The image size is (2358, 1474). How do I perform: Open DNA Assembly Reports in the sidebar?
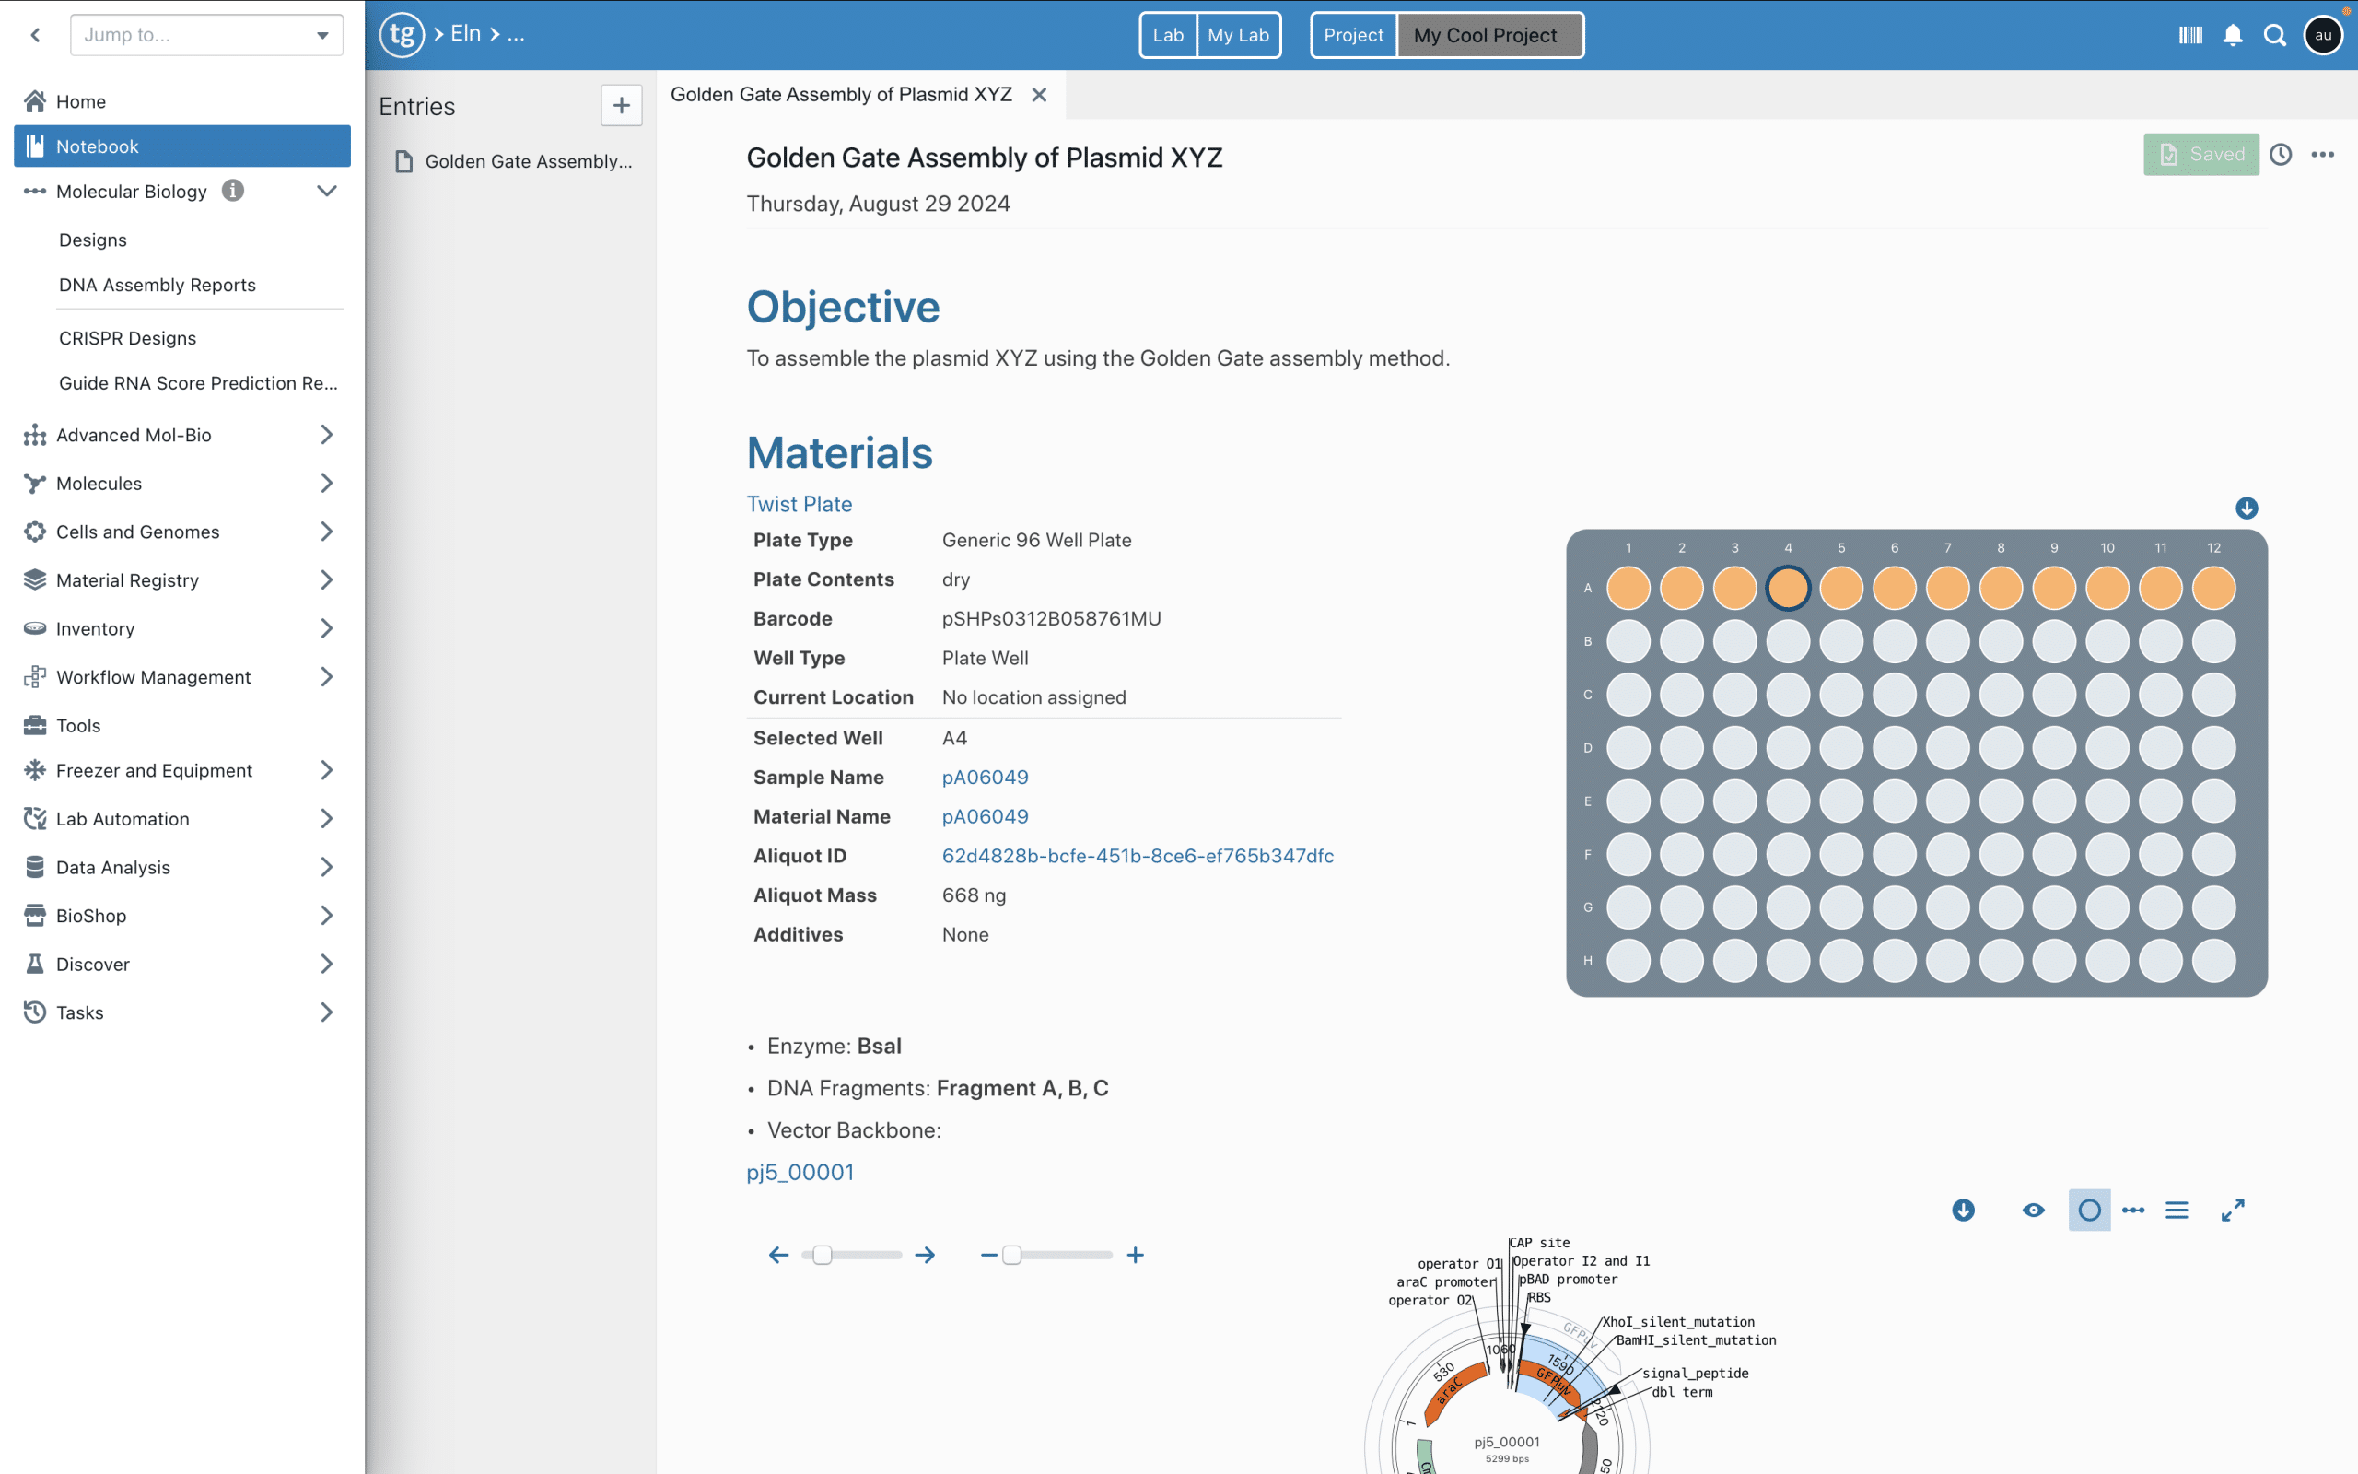(157, 284)
